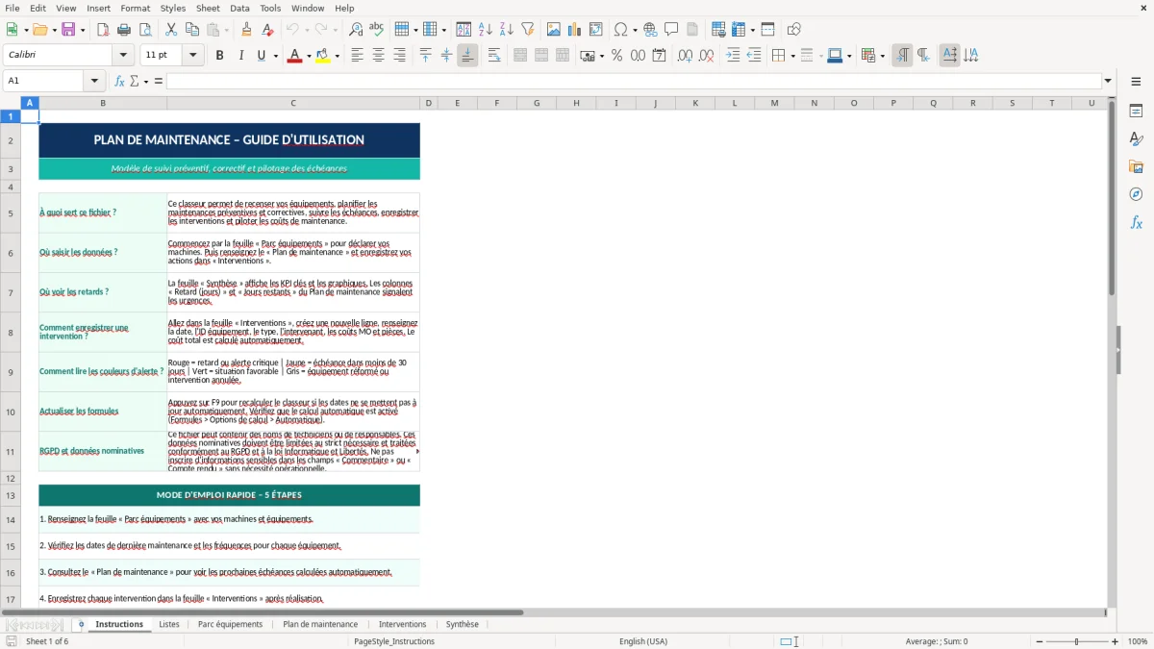Viewport: 1154px width, 649px height.
Task: Open the Open-document dropdown arrow
Action: [53, 30]
